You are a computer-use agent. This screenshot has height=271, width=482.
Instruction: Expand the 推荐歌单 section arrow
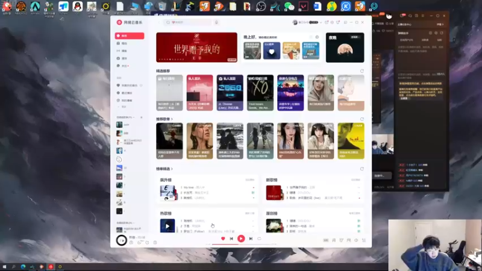tap(172, 119)
